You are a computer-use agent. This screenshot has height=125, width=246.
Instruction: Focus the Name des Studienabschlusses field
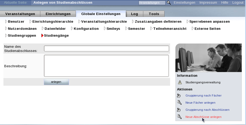106,49
